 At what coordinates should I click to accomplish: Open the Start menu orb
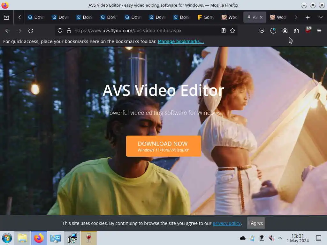click(x=7, y=238)
